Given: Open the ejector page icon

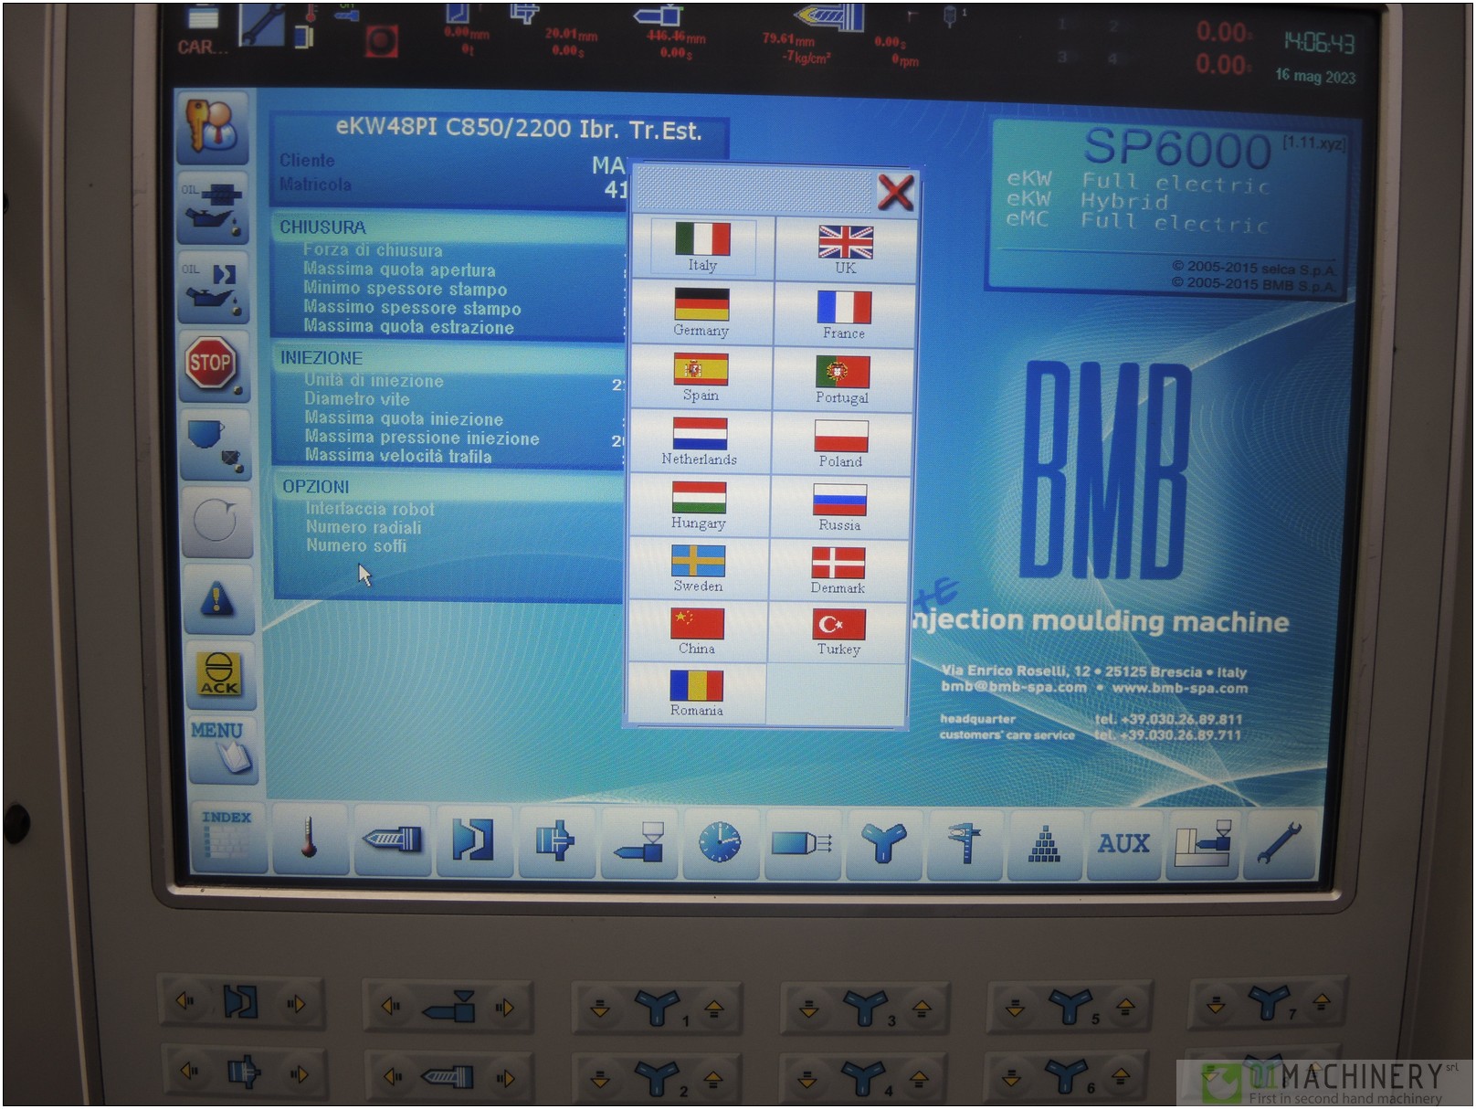Looking at the screenshot, I should click(555, 841).
